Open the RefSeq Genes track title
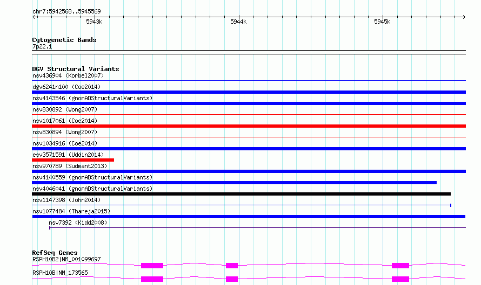The height and width of the screenshot is (285, 481). 55,253
